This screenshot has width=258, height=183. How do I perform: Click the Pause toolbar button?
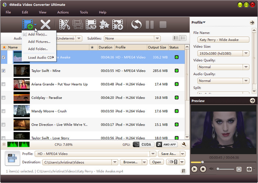[150, 25]
